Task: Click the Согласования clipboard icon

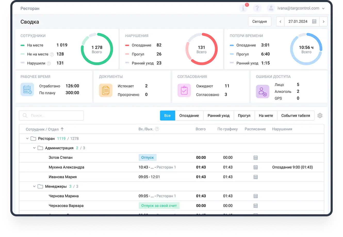Action: [184, 90]
